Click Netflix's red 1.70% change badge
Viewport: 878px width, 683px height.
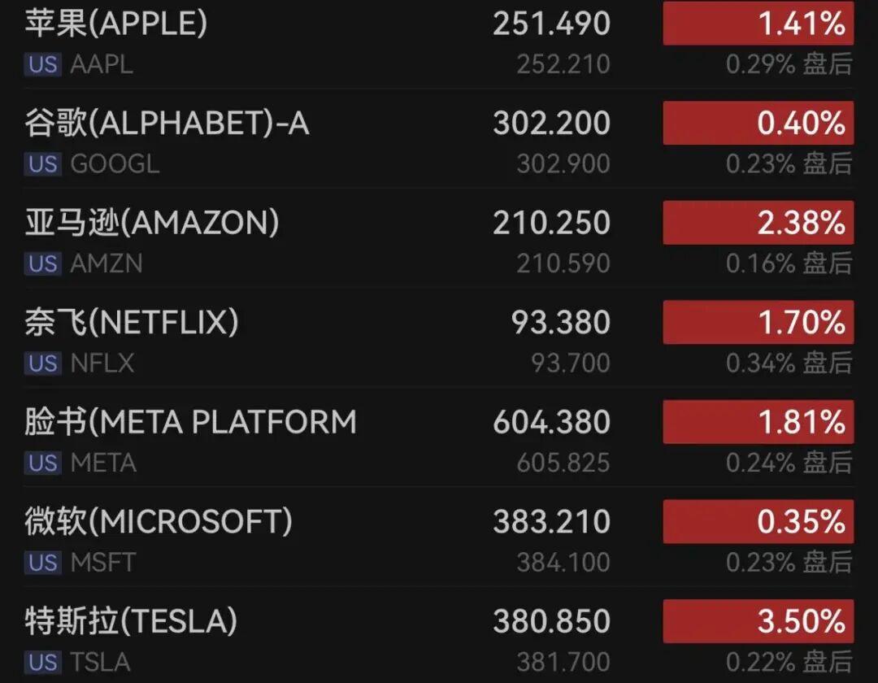coord(758,323)
